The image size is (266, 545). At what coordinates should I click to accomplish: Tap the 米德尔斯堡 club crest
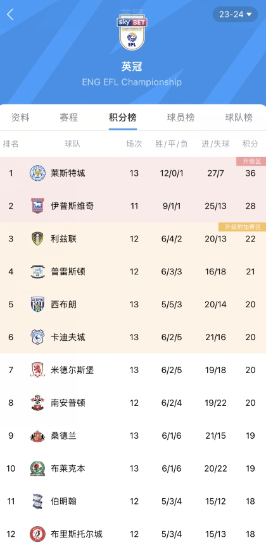tap(37, 370)
